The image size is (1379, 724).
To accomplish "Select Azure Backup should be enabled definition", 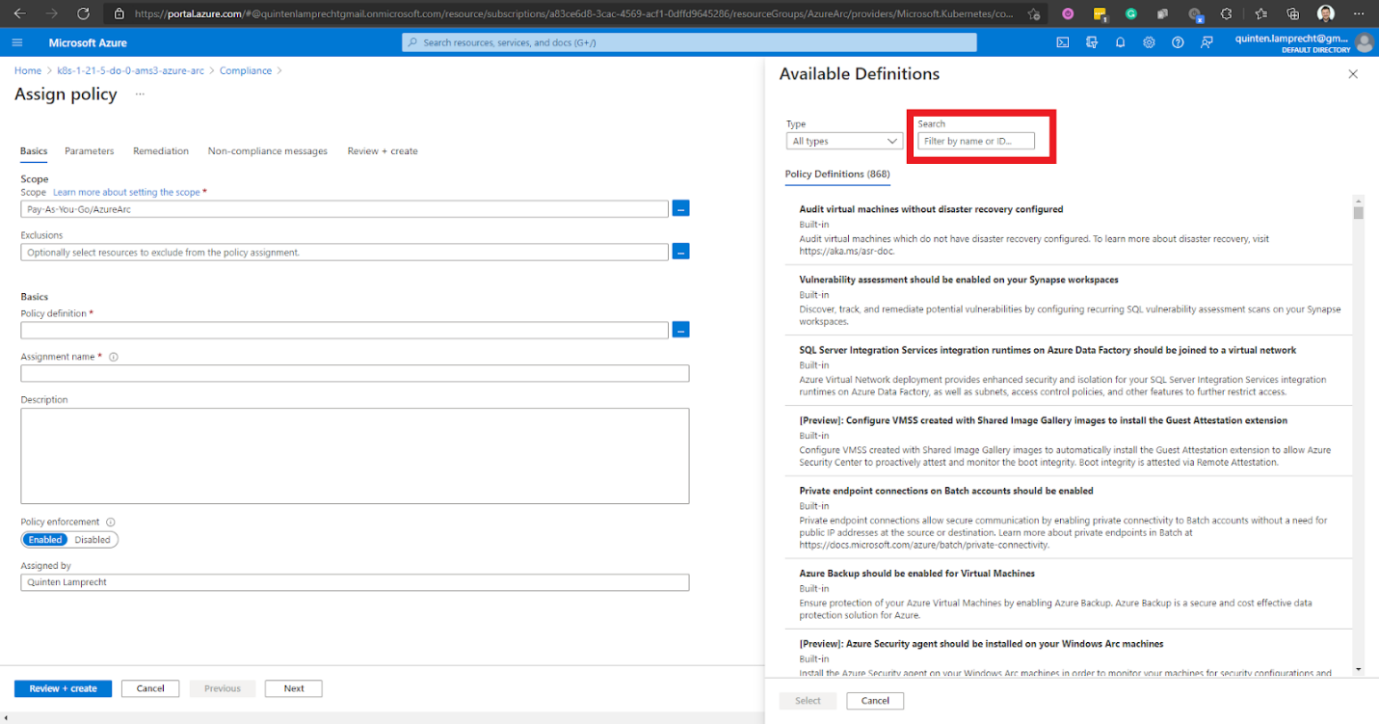I will tap(1068, 594).
